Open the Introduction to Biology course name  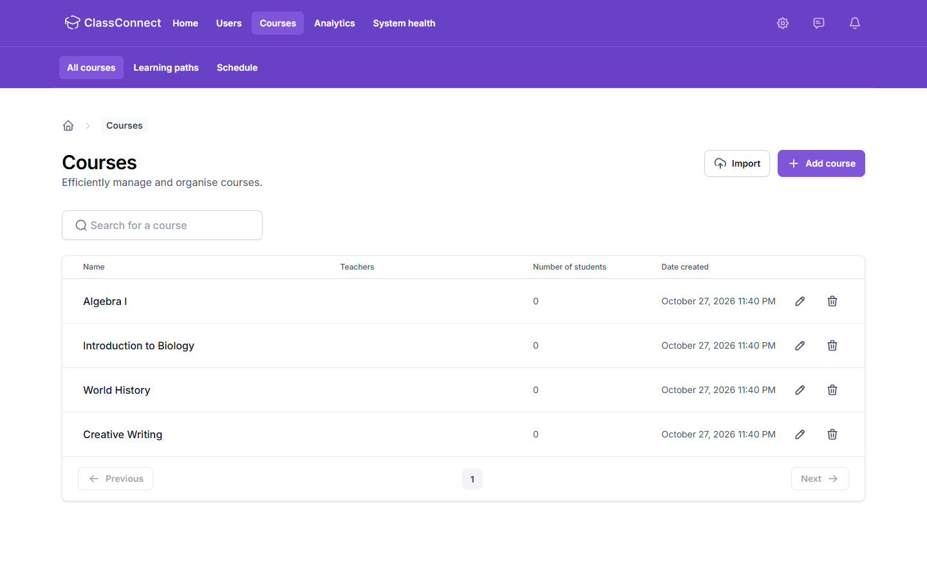138,345
